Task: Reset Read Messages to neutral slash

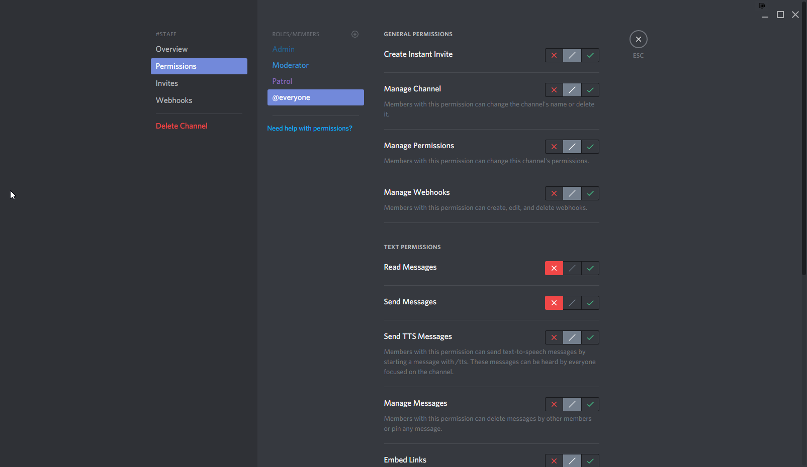Action: tap(572, 268)
